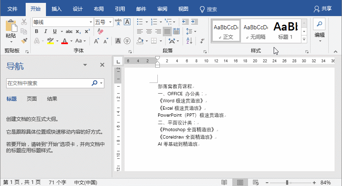
Task: Open the font name dropdown
Action: point(91,22)
